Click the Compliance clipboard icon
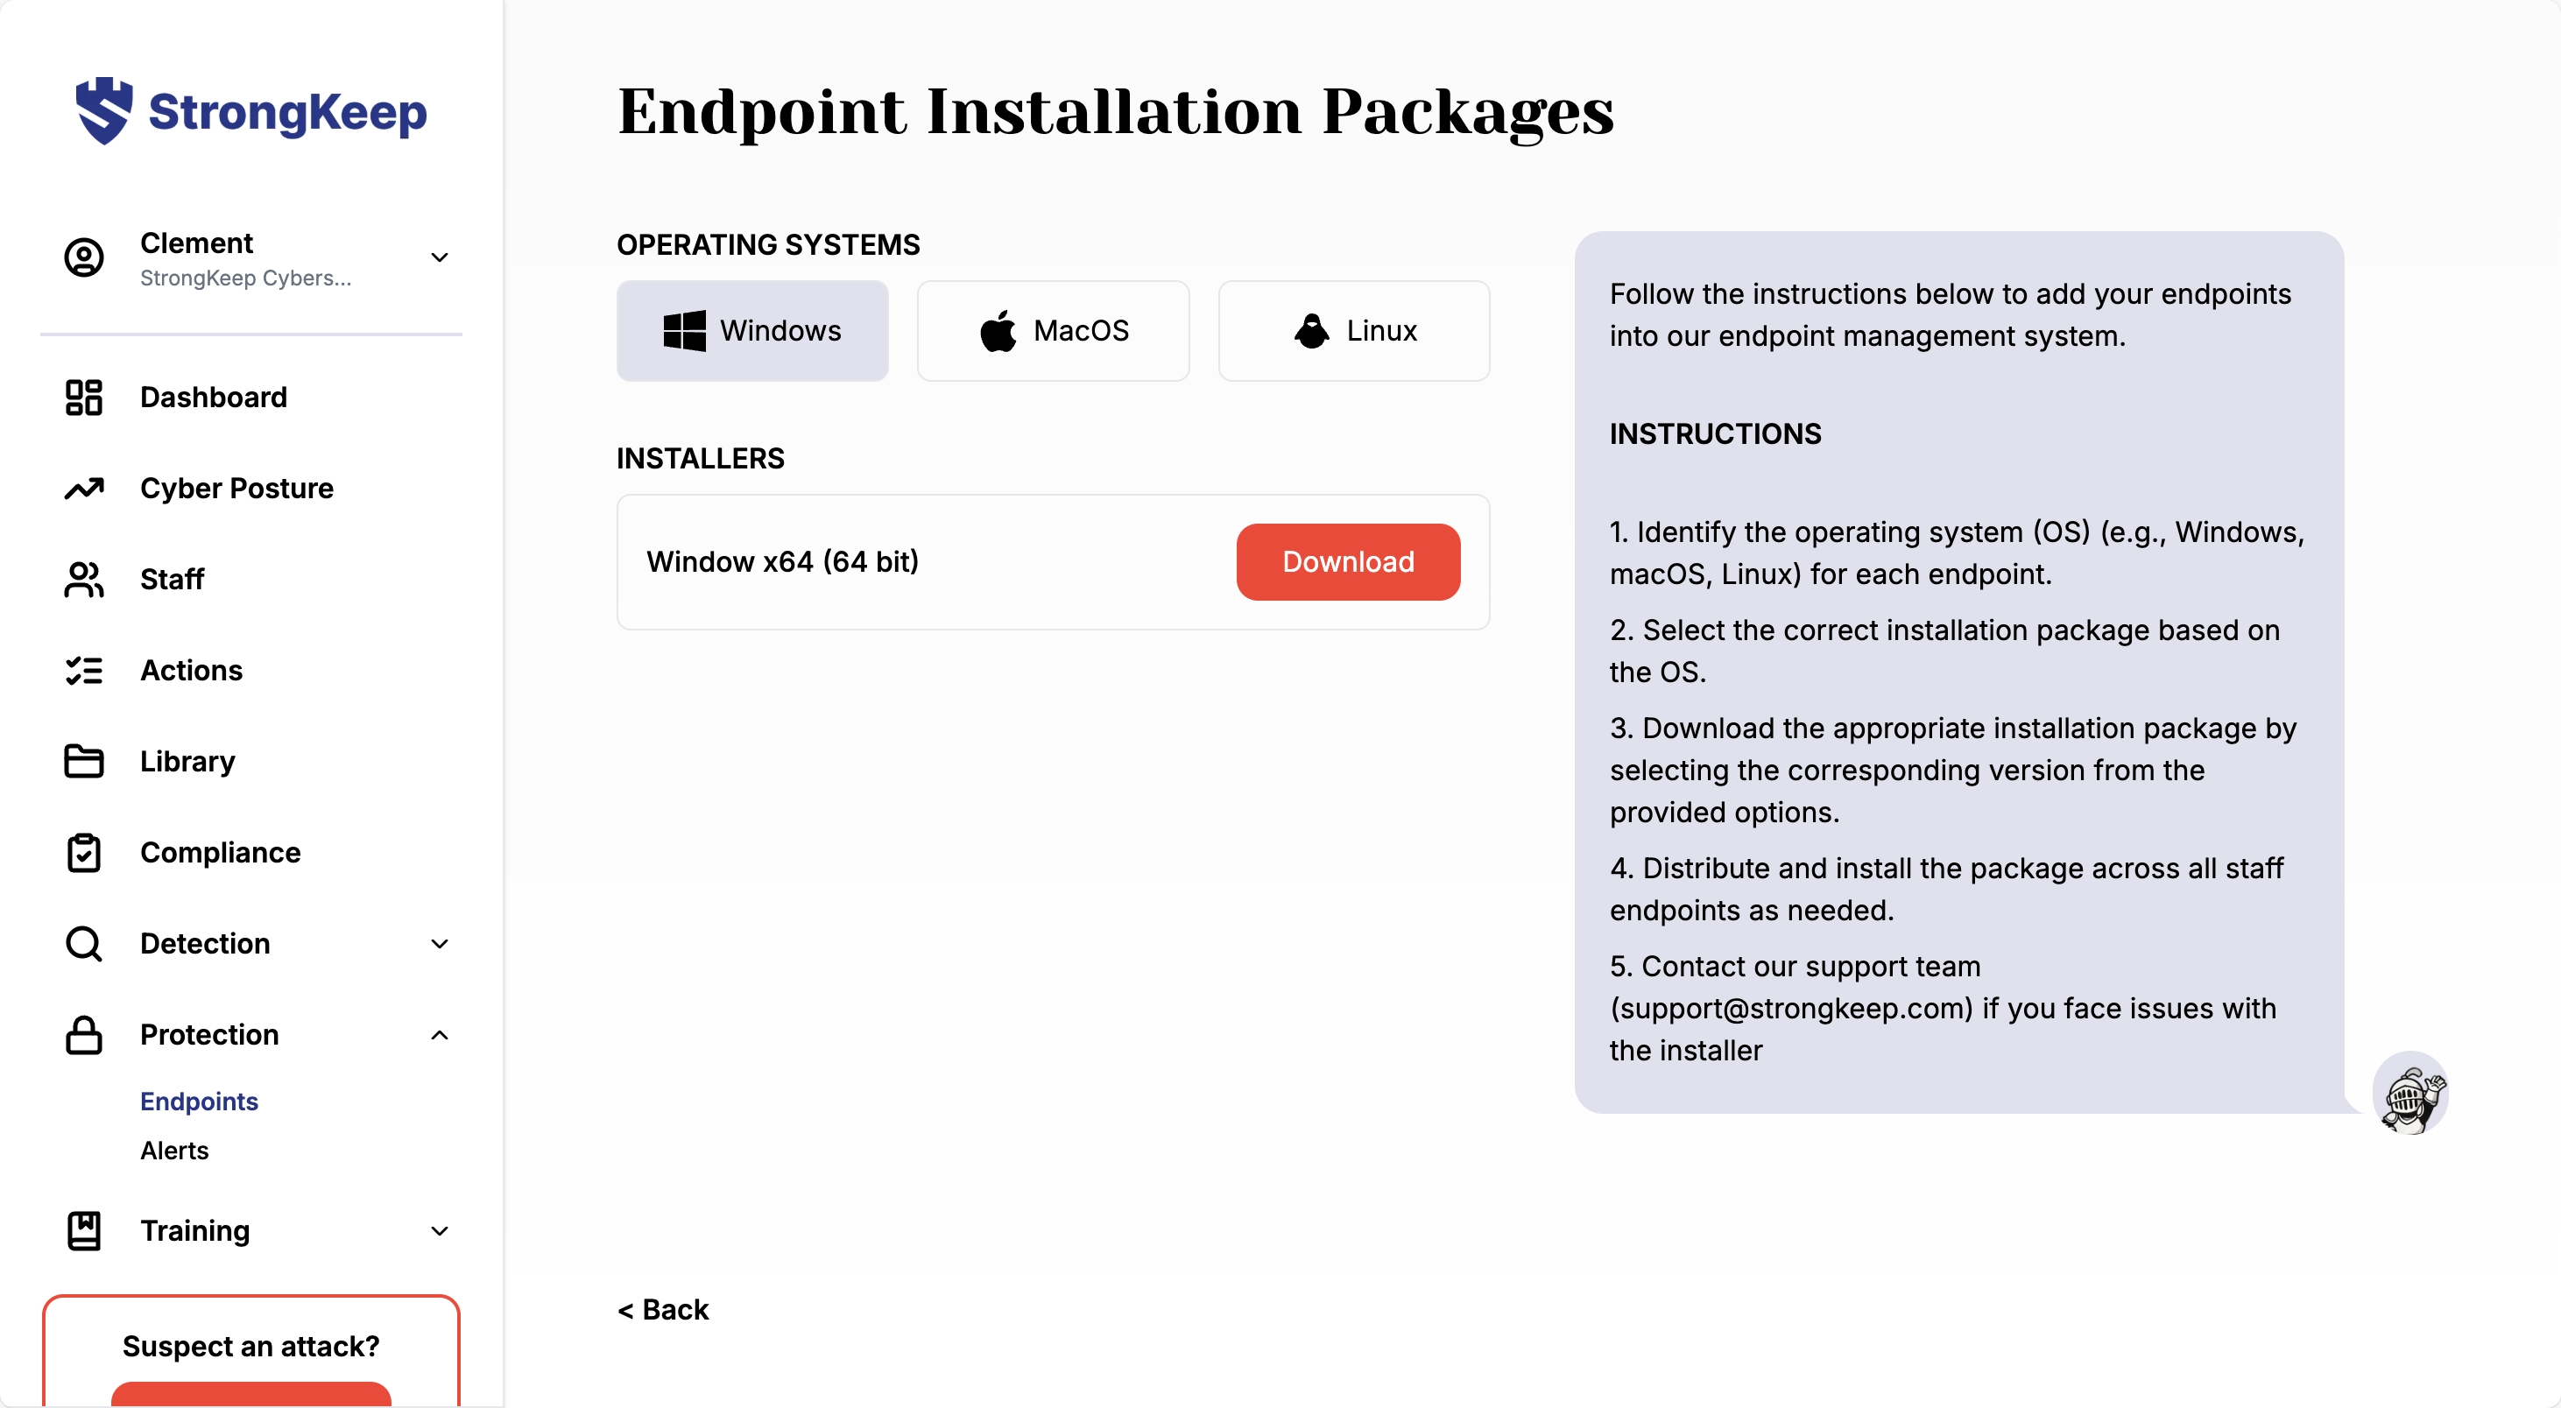This screenshot has width=2561, height=1408. [83, 853]
